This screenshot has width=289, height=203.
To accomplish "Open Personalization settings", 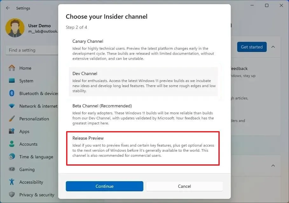I will coord(11,119).
